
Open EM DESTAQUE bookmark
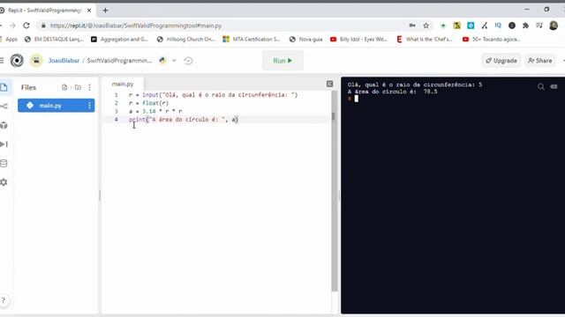click(54, 39)
